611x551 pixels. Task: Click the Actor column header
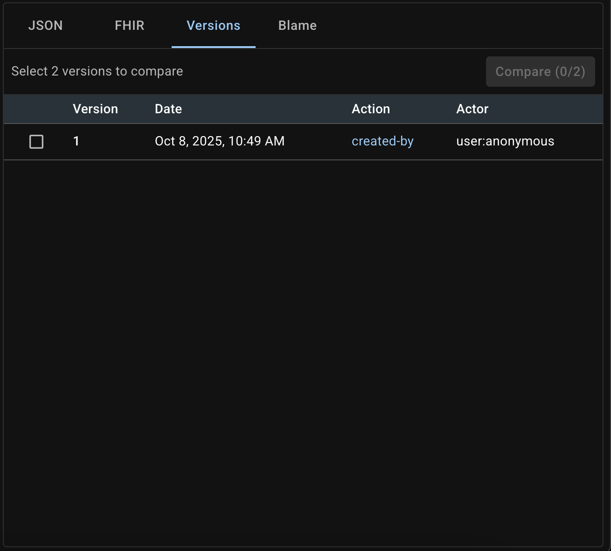coord(472,109)
